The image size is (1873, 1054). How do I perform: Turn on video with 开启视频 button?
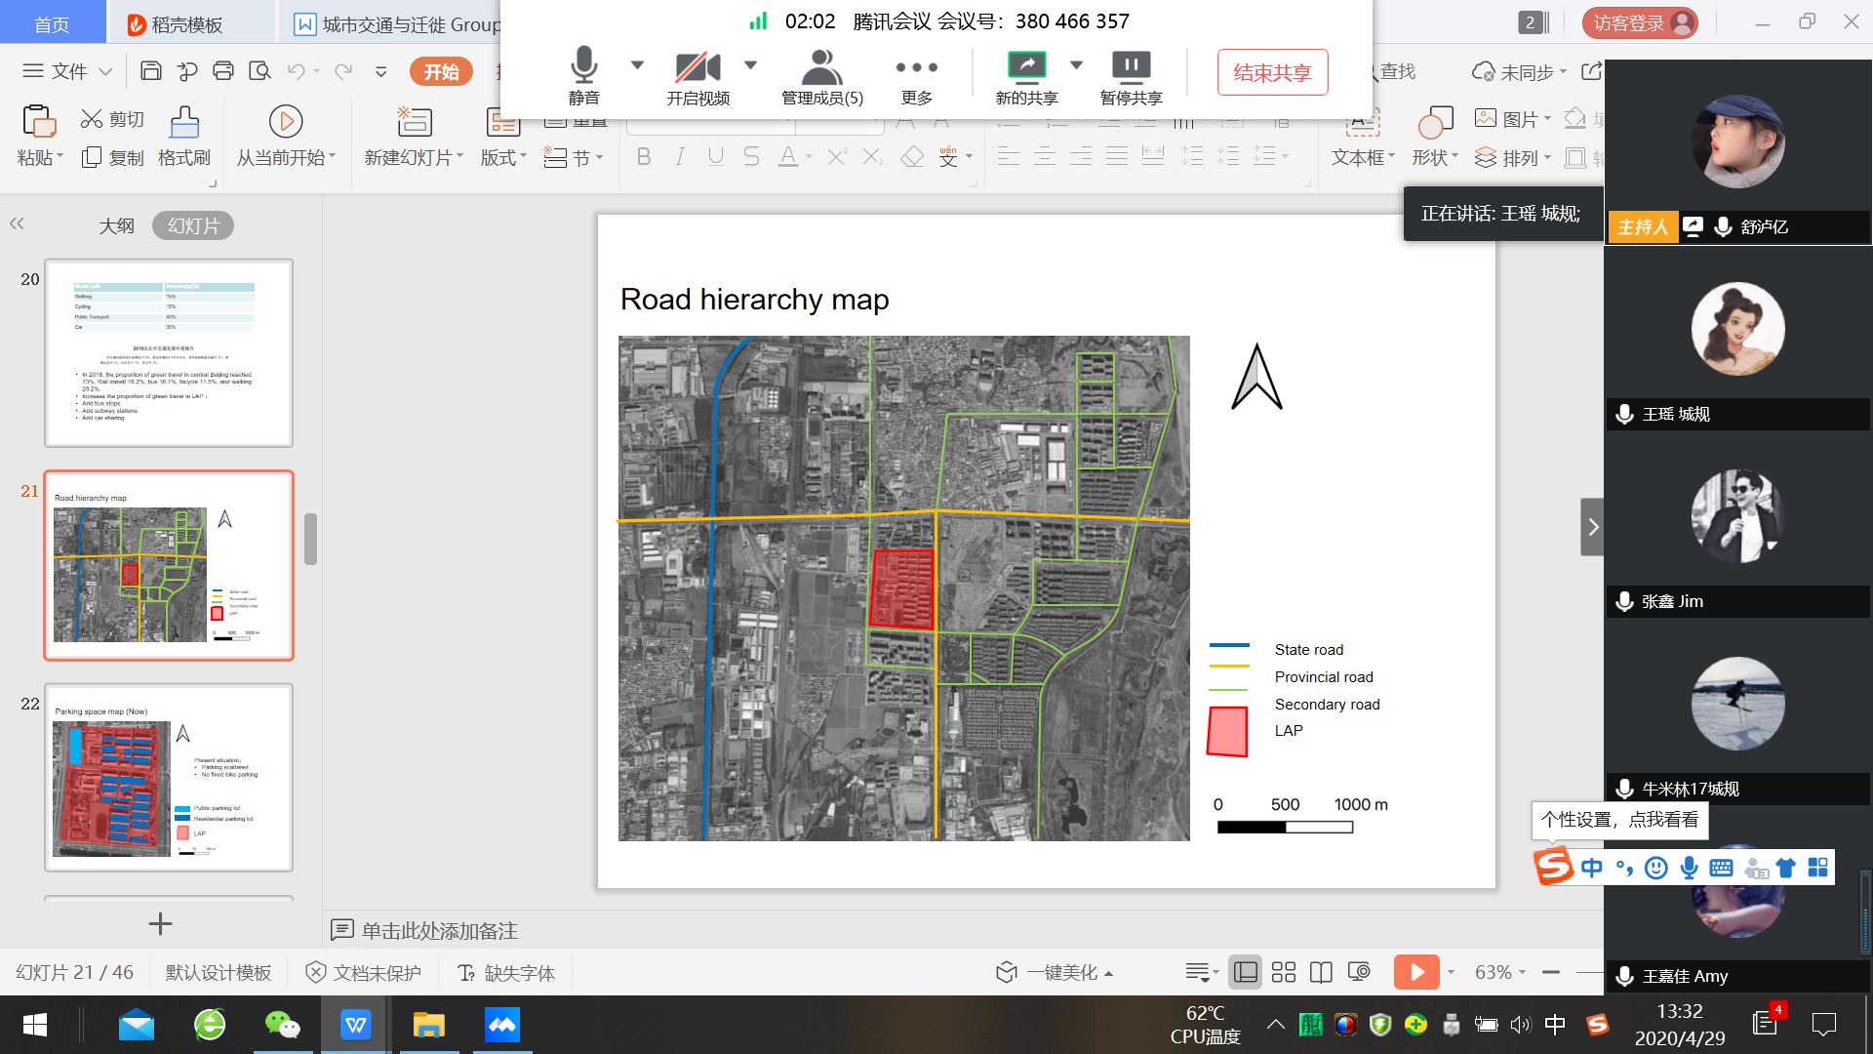click(697, 67)
